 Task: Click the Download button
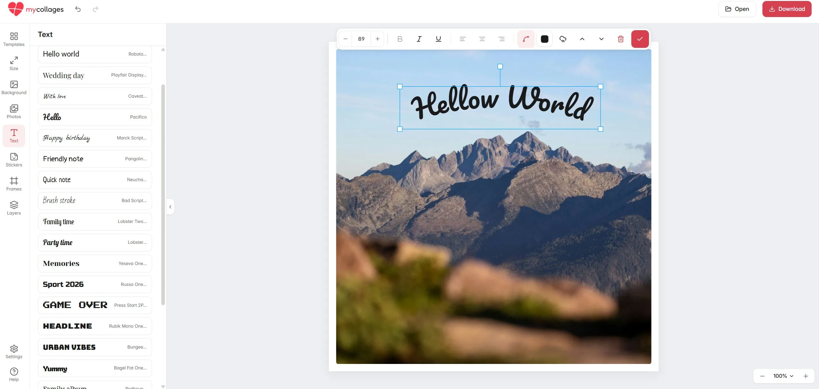coord(787,9)
